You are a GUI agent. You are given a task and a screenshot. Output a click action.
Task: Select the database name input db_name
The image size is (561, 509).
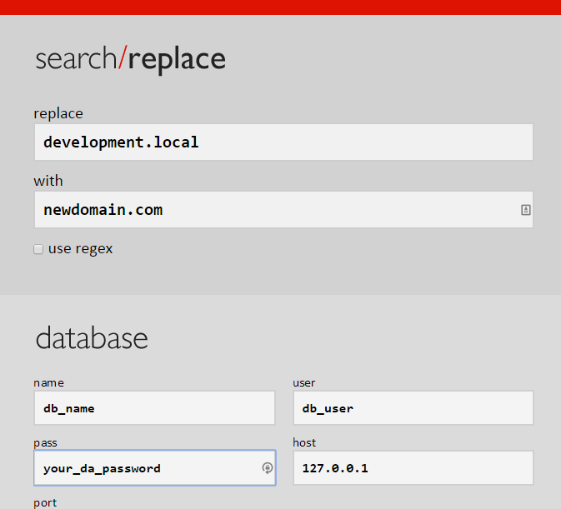(x=154, y=408)
